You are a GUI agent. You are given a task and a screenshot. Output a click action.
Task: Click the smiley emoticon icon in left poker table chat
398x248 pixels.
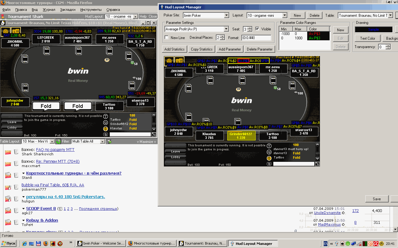coord(105,128)
